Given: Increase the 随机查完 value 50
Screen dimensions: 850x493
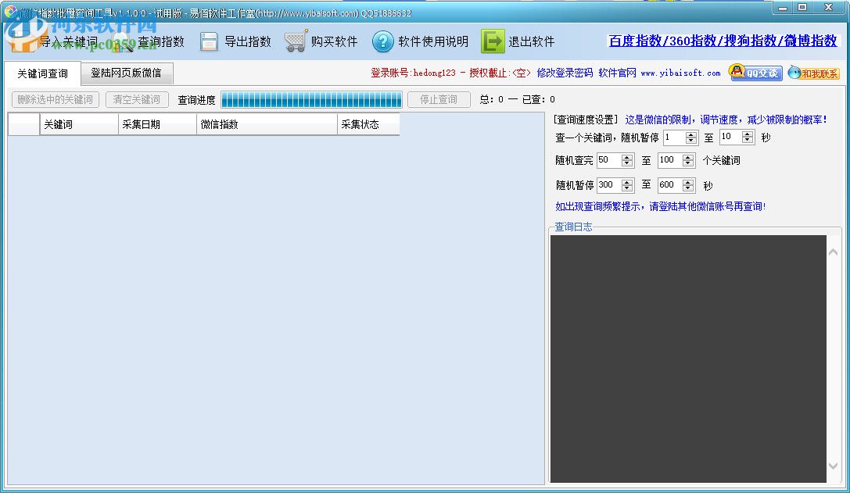Looking at the screenshot, I should tap(627, 157).
